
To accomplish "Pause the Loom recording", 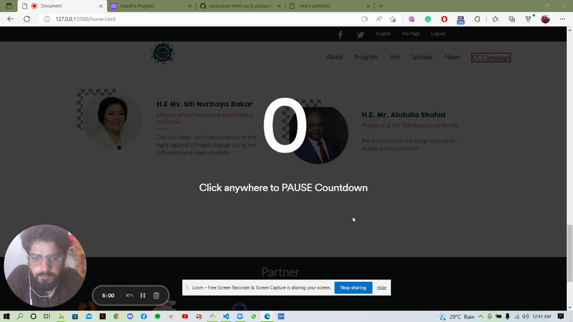I will (143, 295).
